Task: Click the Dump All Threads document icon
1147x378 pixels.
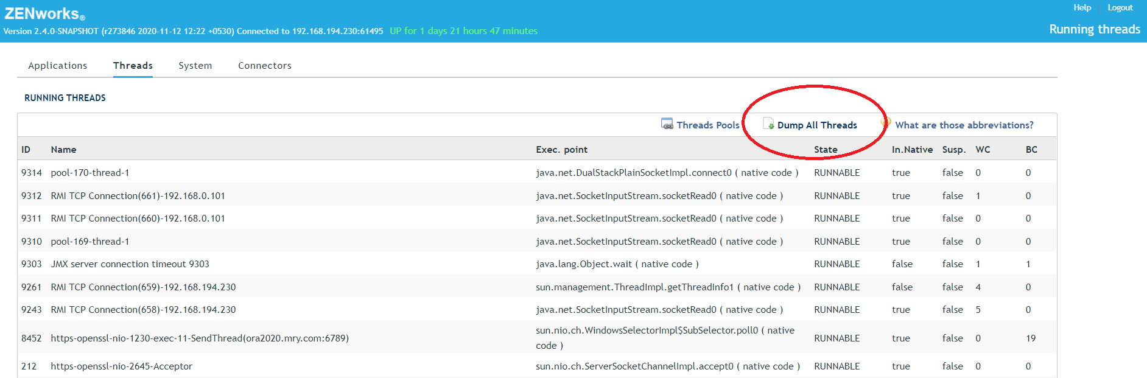Action: click(x=768, y=124)
